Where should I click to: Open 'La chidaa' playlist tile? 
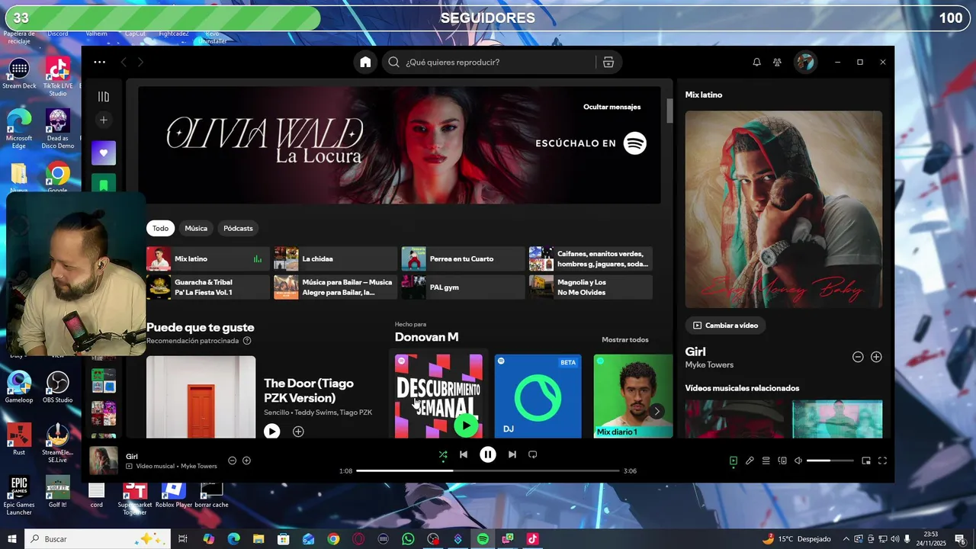(335, 259)
